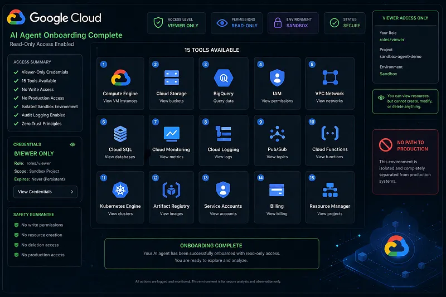Screen dimensions: 446x297
Task: Select the Cloud Functions brackets icon
Action: pos(330,133)
